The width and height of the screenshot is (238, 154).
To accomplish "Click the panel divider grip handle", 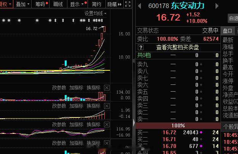I will coord(134,61).
